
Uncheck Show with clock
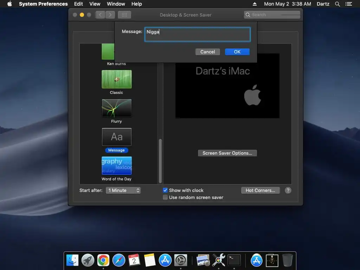tap(165, 190)
